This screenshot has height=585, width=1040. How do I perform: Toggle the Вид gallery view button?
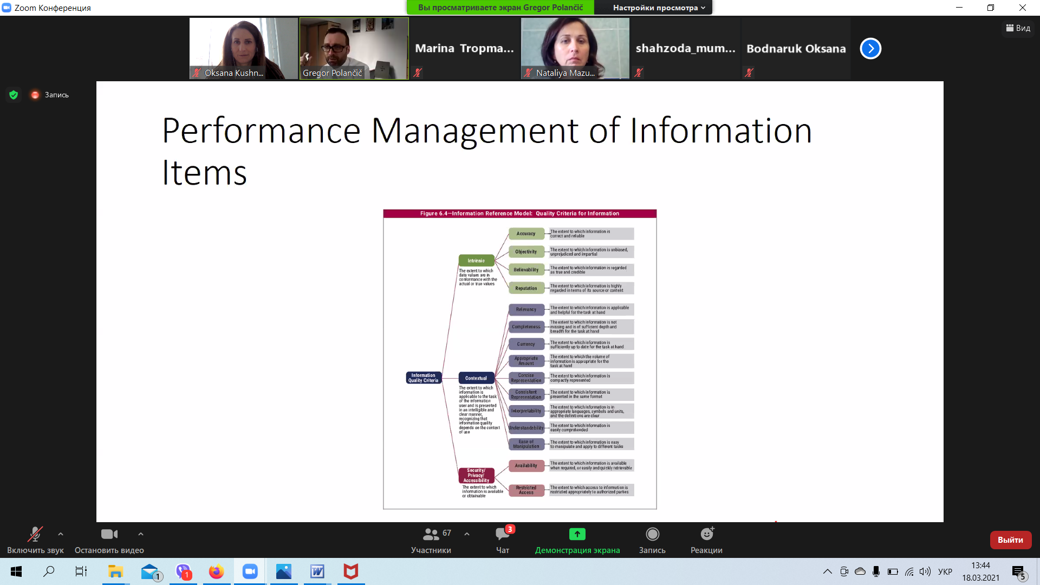point(1018,28)
